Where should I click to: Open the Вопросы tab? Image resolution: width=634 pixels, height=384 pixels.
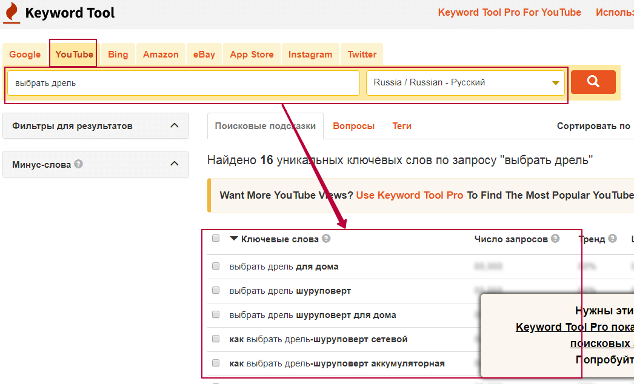(x=354, y=126)
